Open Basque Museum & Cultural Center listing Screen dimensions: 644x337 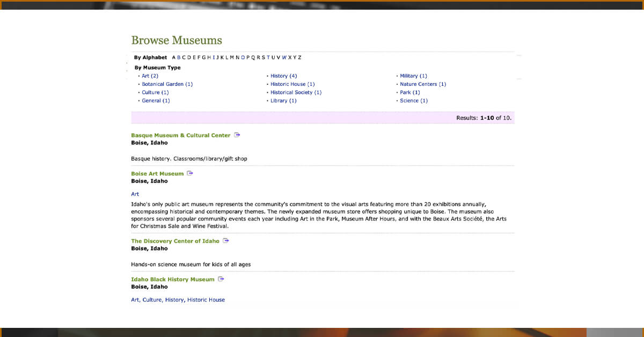tap(181, 135)
